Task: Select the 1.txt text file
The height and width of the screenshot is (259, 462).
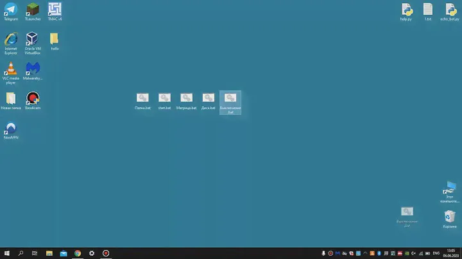Action: (x=428, y=10)
